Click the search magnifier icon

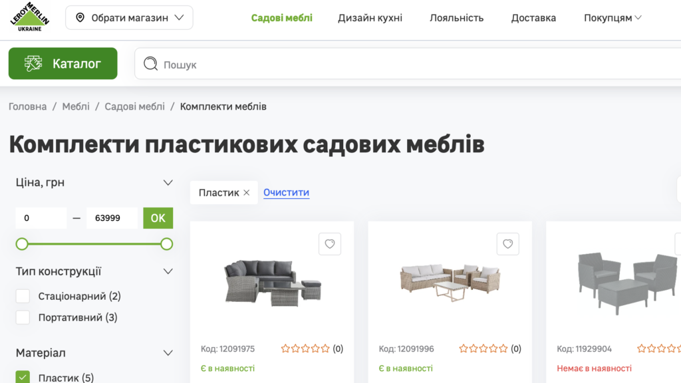151,64
